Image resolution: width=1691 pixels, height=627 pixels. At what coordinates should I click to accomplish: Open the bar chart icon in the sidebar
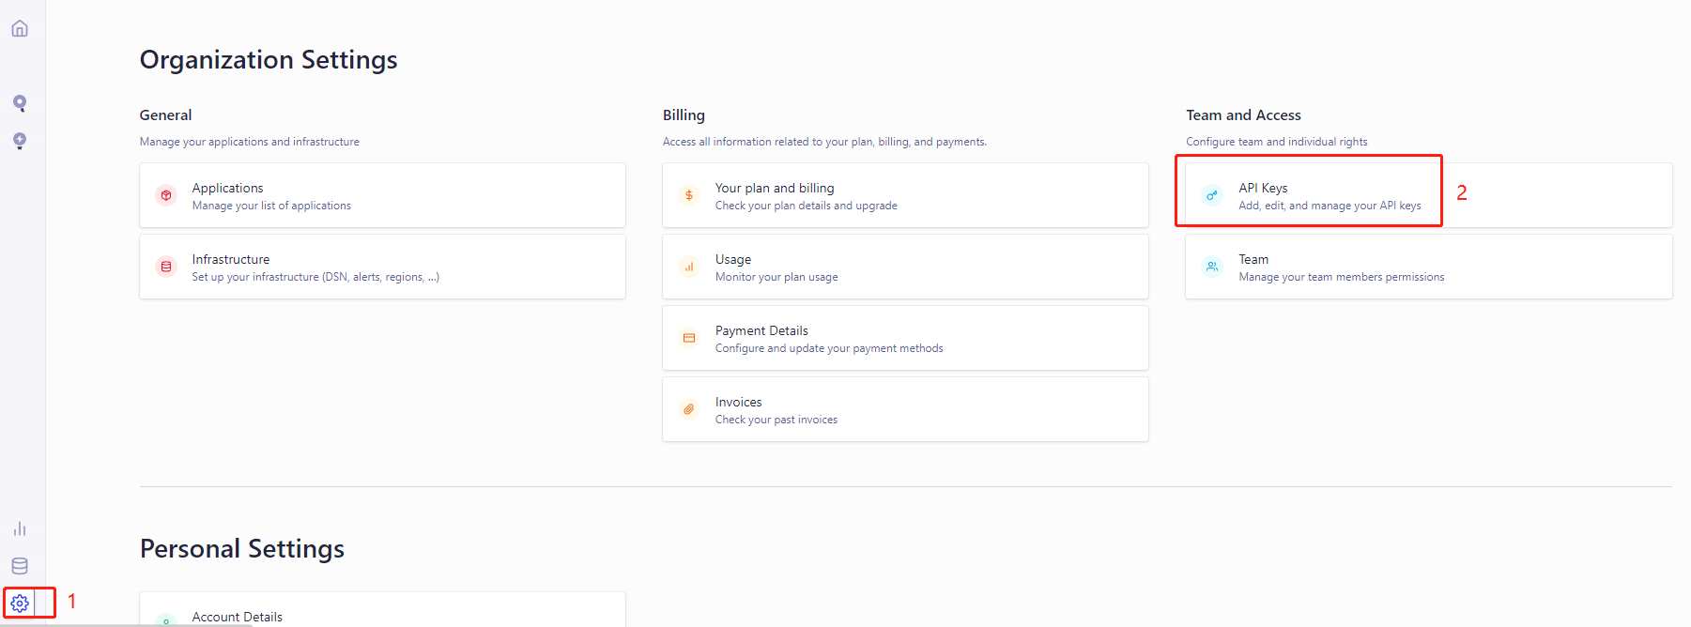click(x=20, y=528)
